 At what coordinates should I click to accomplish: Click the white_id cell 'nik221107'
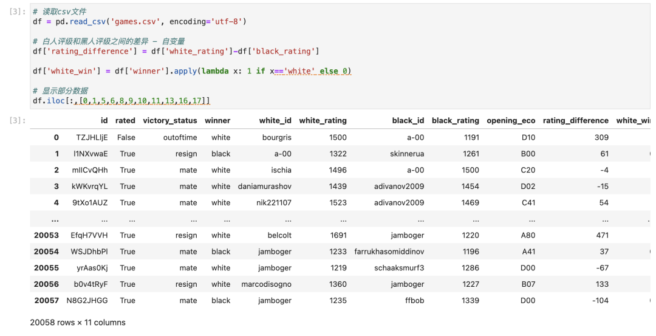(274, 202)
